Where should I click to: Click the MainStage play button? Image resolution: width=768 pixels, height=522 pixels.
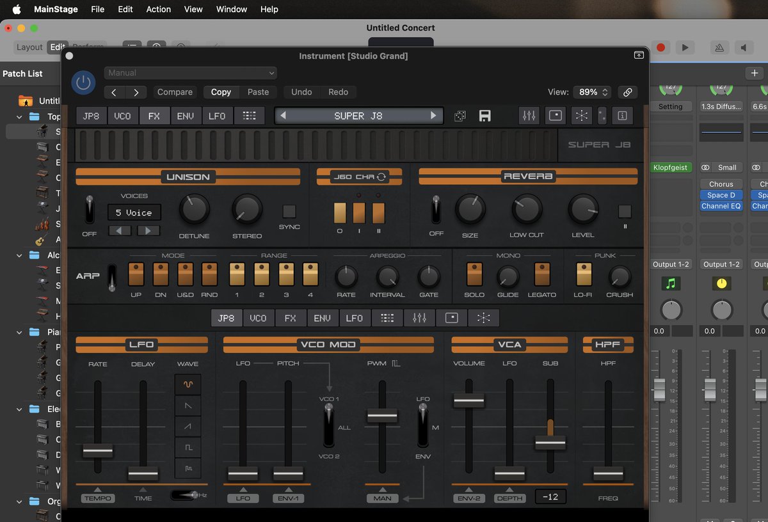click(685, 47)
